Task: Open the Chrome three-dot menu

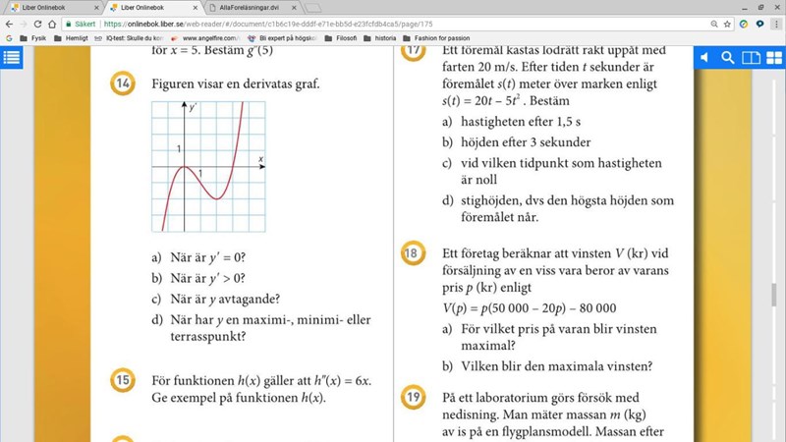Action: (776, 24)
